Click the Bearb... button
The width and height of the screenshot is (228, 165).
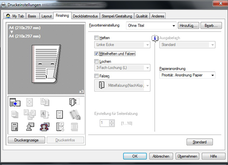[x=211, y=26]
